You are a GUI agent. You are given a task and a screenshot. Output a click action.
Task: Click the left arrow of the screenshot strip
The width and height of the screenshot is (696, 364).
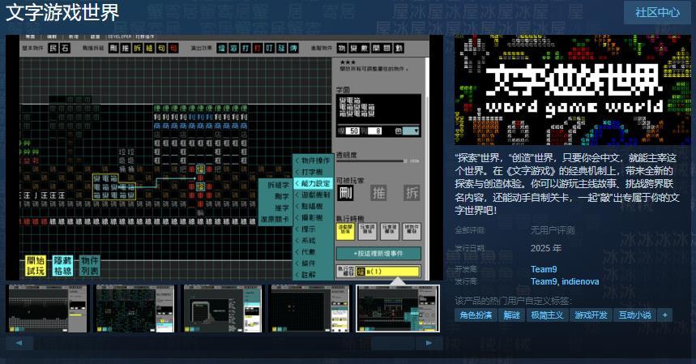(x=19, y=343)
